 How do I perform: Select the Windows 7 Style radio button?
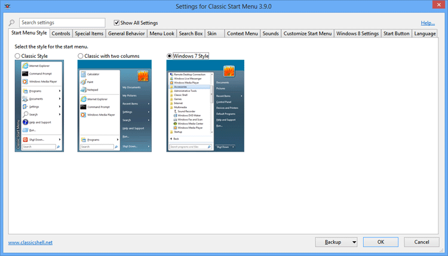[x=170, y=56]
